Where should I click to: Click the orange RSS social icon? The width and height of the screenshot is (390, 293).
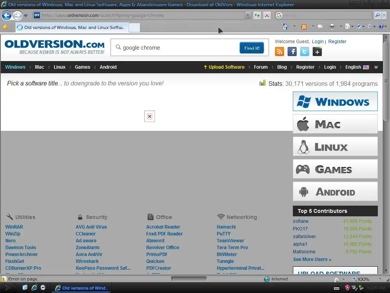tap(279, 52)
